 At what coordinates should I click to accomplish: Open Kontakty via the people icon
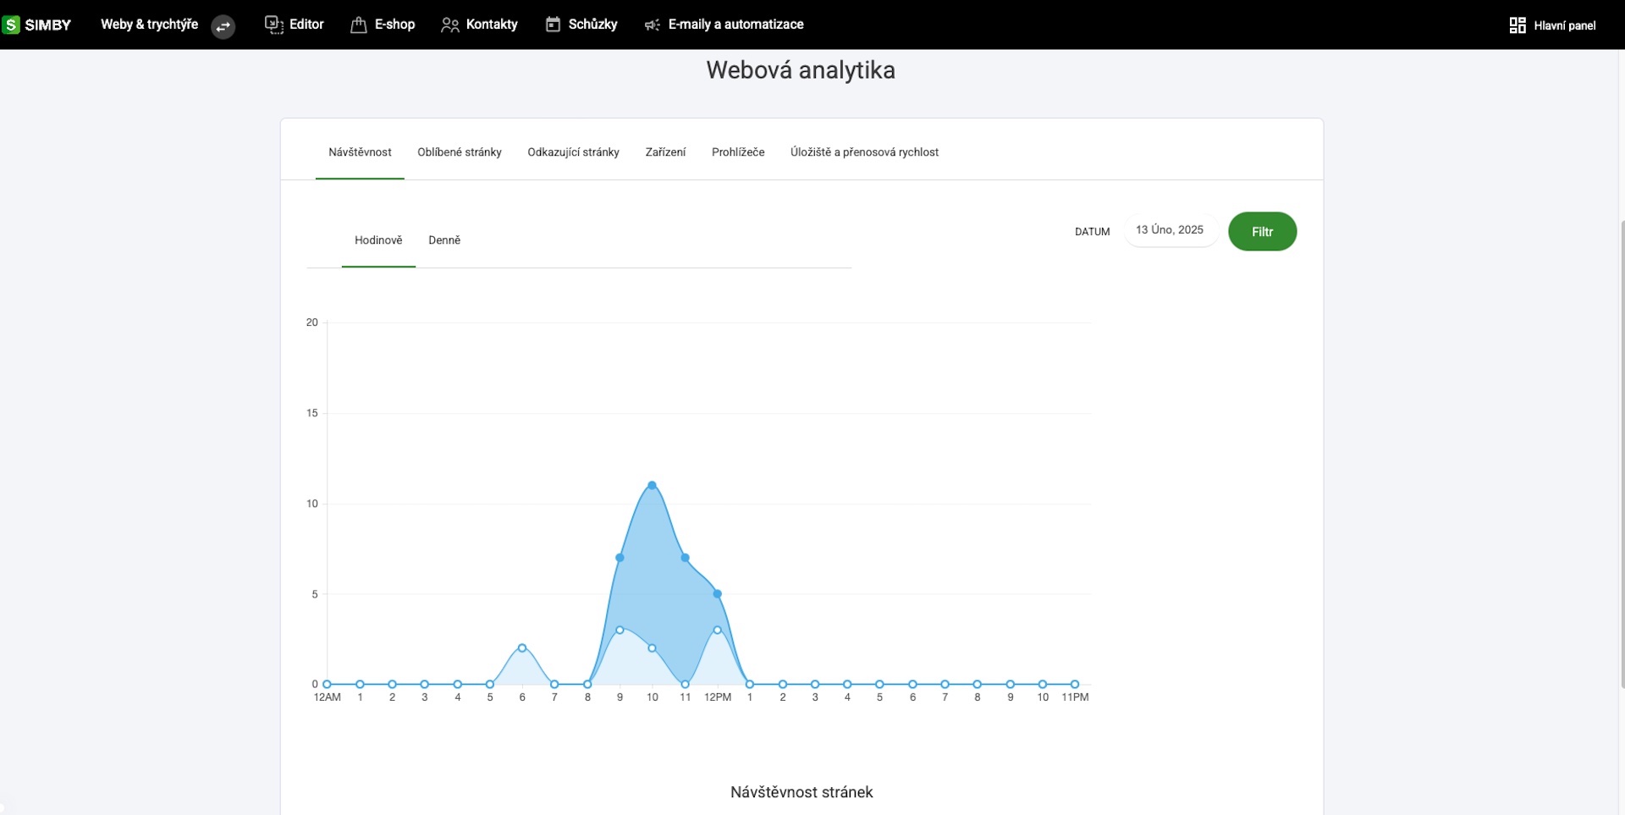(x=450, y=25)
